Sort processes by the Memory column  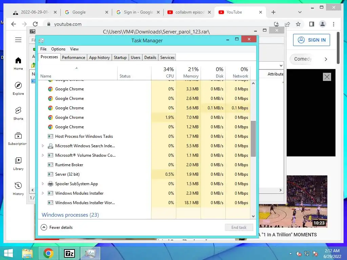coord(188,72)
